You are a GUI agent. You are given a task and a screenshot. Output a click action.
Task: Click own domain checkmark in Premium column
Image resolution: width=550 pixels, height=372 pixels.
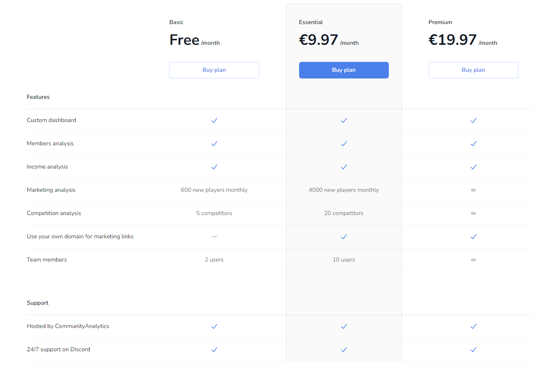[x=474, y=237]
